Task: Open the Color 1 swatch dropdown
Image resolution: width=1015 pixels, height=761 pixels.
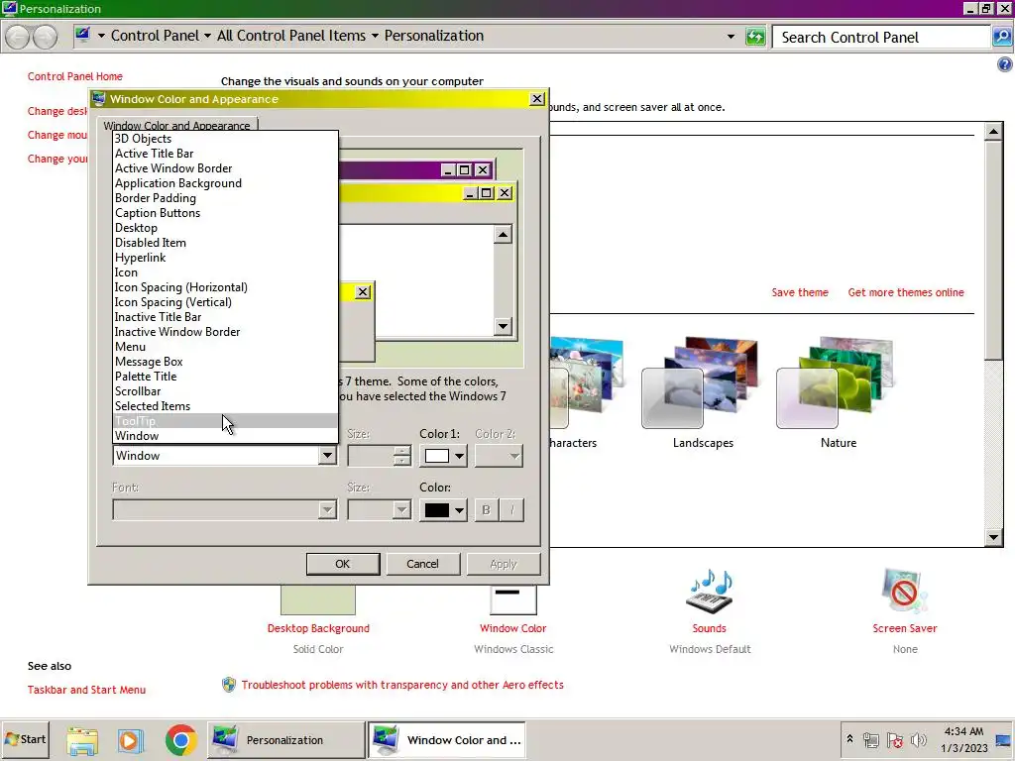Action: 443,456
